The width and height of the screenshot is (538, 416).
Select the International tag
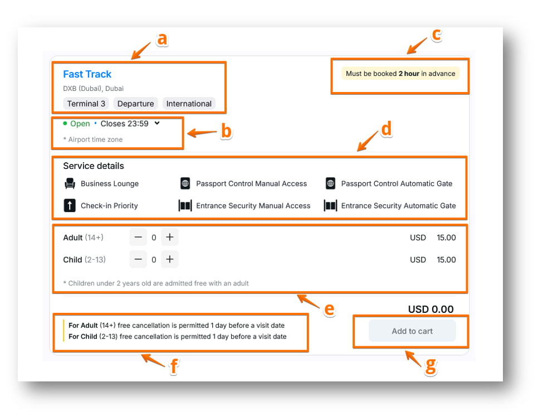(x=189, y=104)
